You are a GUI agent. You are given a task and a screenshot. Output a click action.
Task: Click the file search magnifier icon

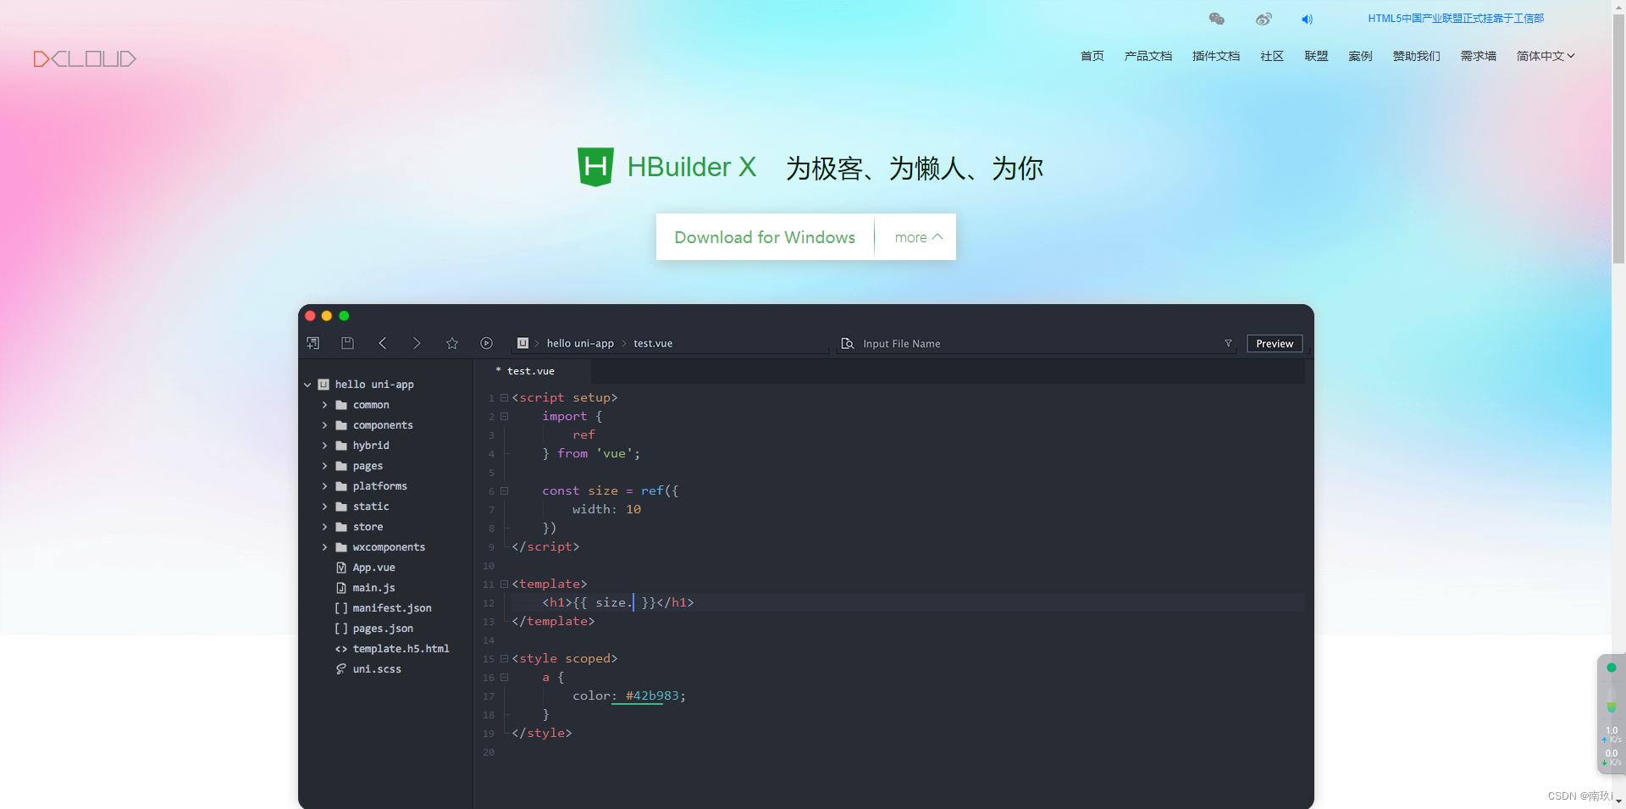coord(847,343)
